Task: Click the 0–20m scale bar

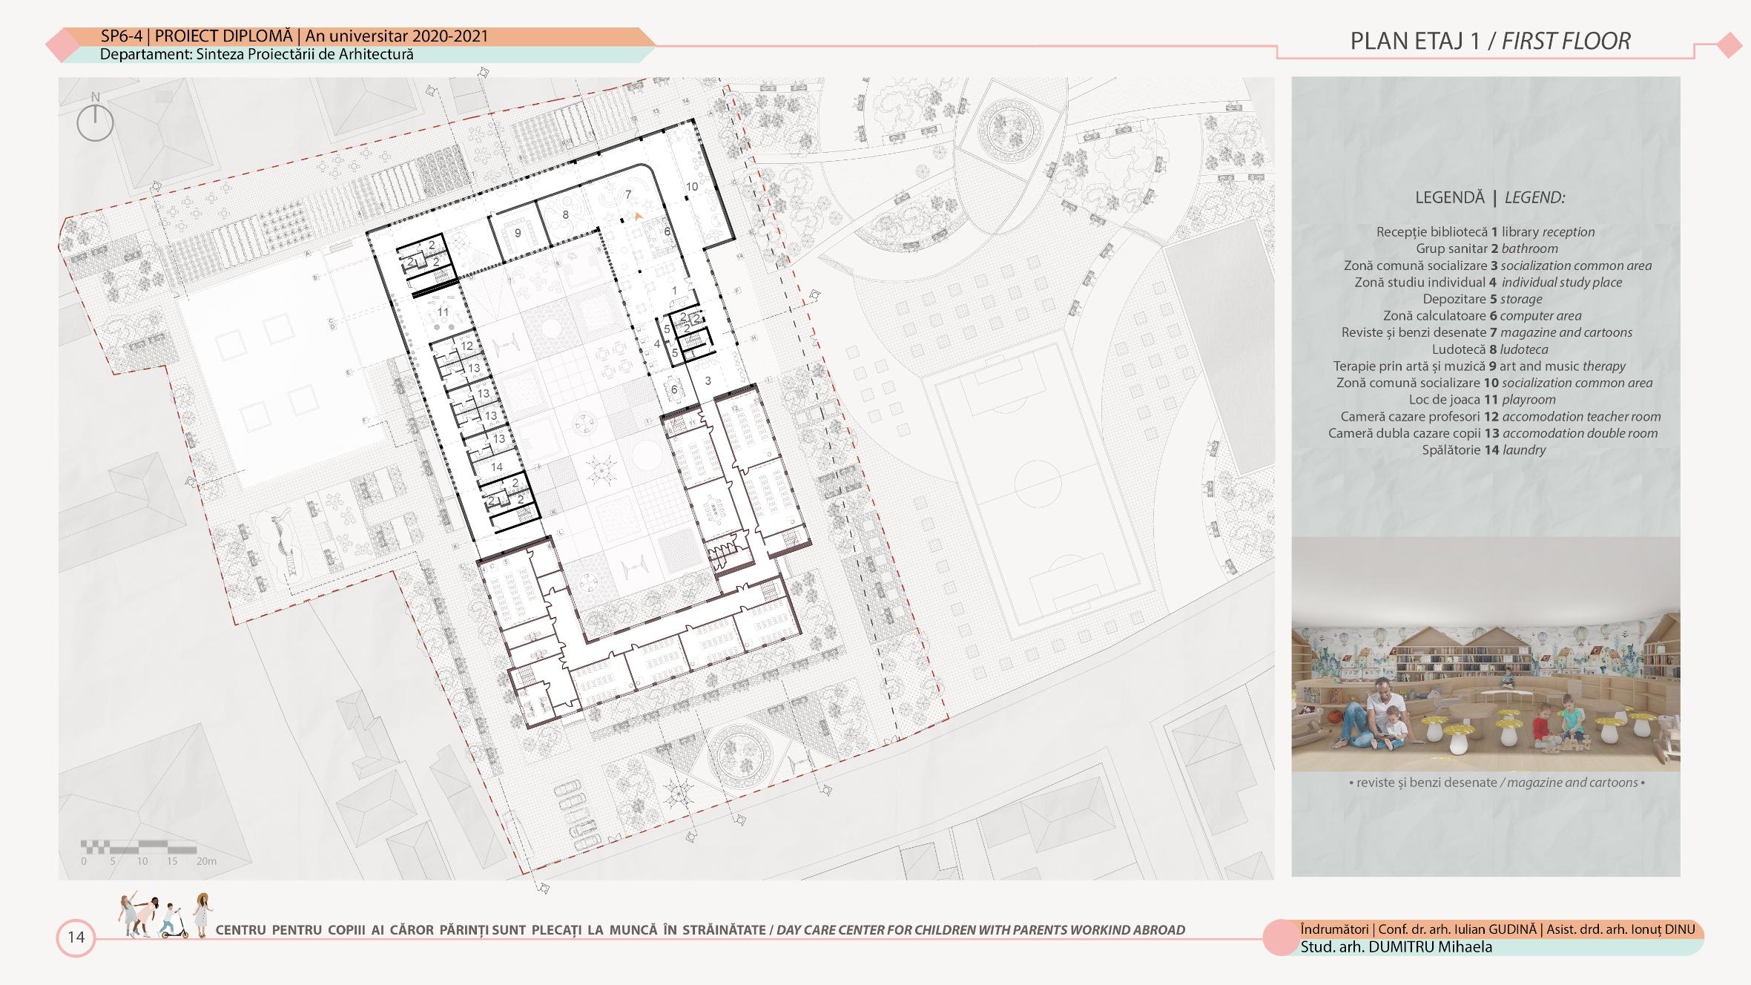Action: (138, 846)
